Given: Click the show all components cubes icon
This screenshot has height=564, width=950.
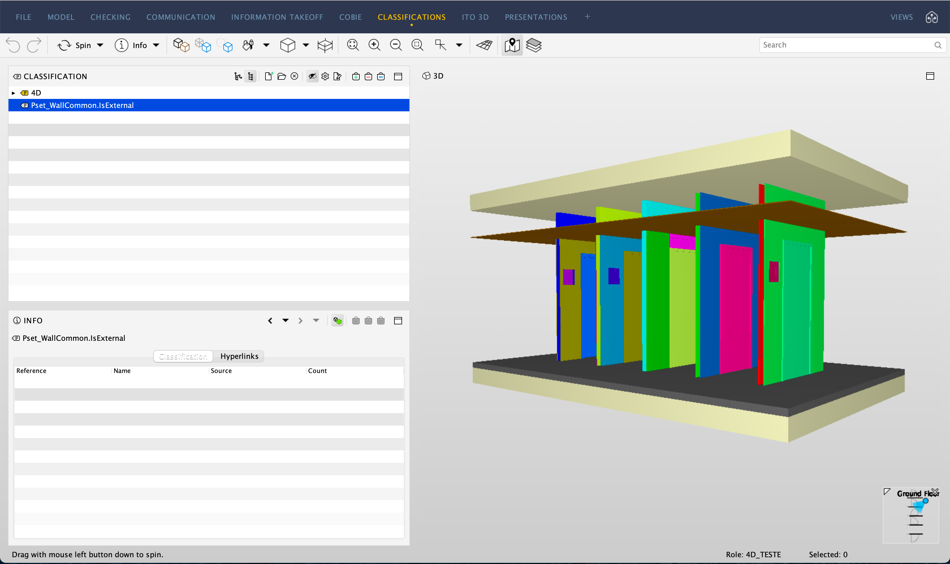Looking at the screenshot, I should point(181,45).
